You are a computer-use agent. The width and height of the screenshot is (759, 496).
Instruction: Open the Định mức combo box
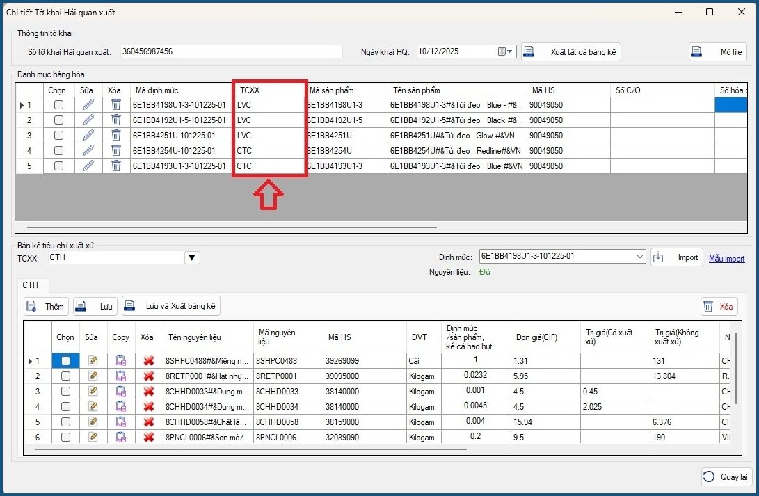pyautogui.click(x=640, y=257)
